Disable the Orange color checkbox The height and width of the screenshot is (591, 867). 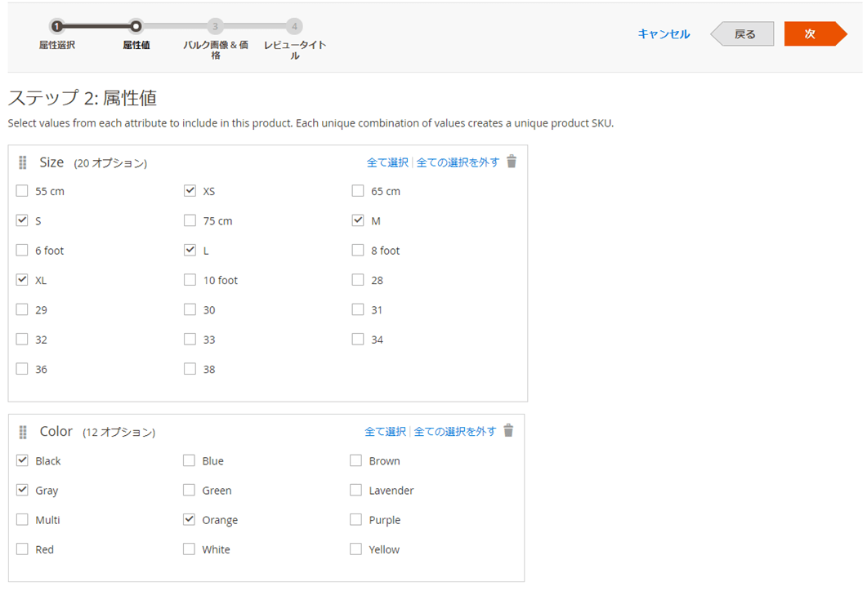(x=189, y=519)
